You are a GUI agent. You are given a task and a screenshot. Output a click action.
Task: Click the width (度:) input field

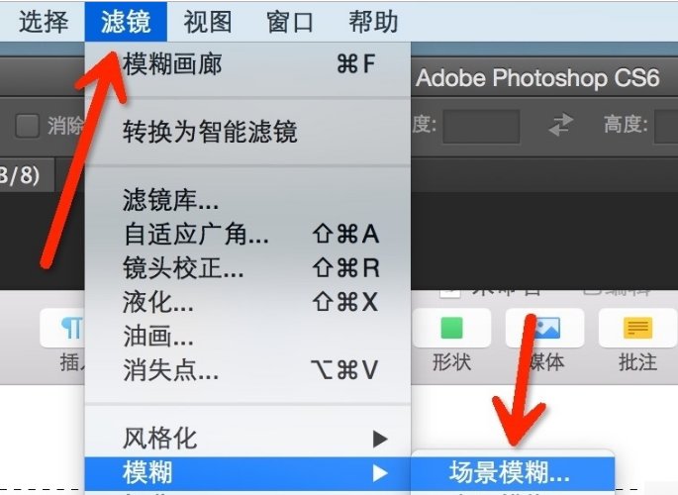(481, 127)
